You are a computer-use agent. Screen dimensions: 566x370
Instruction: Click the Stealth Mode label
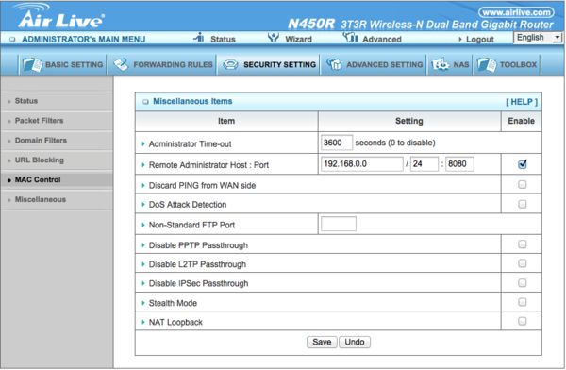pos(173,303)
